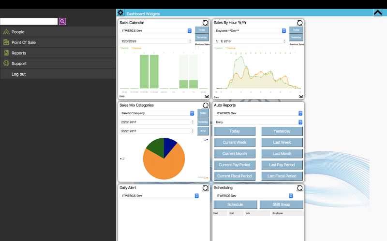Refresh the Sales Calendar widget

pos(205,23)
